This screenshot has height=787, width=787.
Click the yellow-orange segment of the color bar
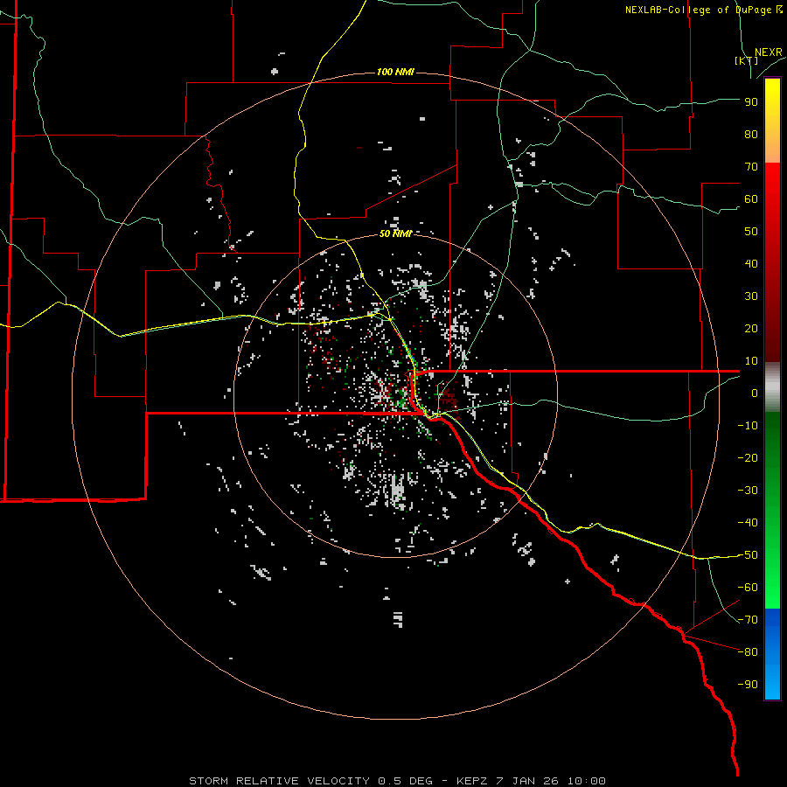point(772,121)
